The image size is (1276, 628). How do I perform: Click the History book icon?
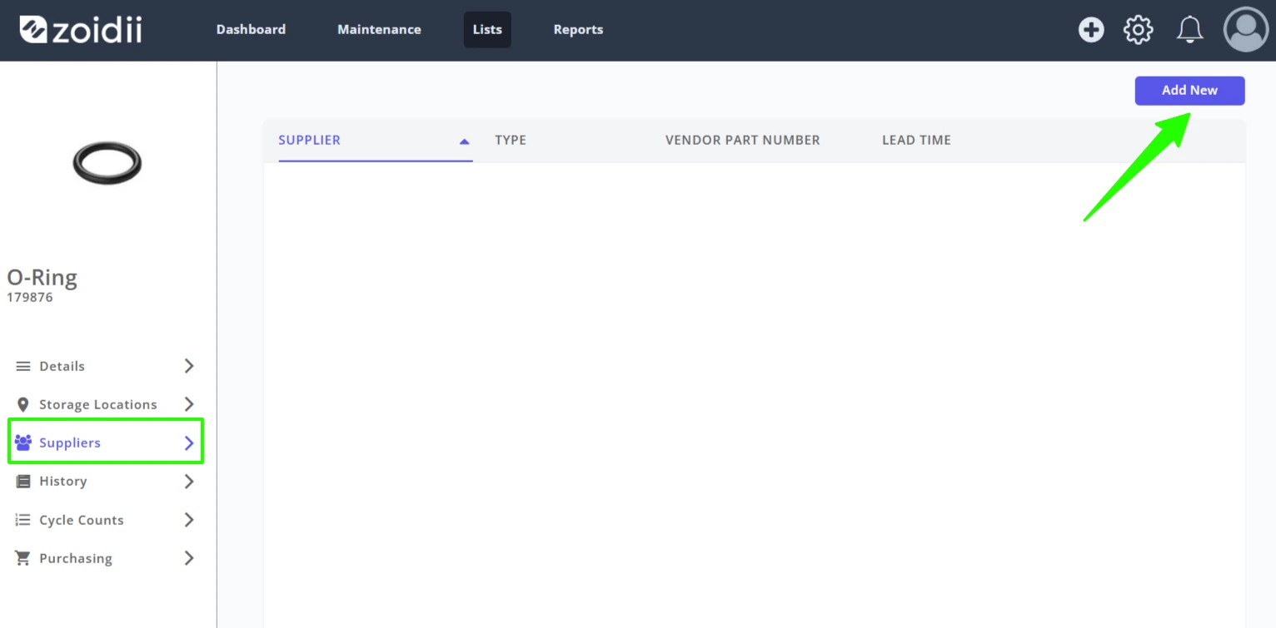click(23, 481)
